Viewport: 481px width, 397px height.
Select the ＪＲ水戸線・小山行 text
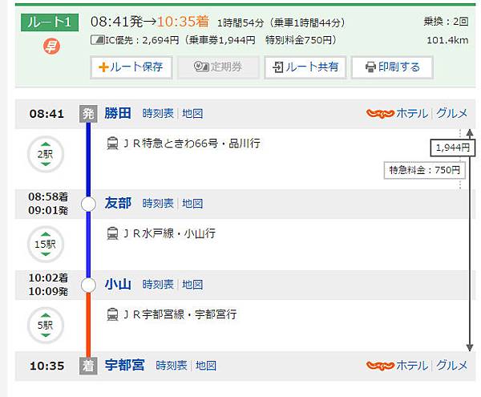pyautogui.click(x=168, y=233)
